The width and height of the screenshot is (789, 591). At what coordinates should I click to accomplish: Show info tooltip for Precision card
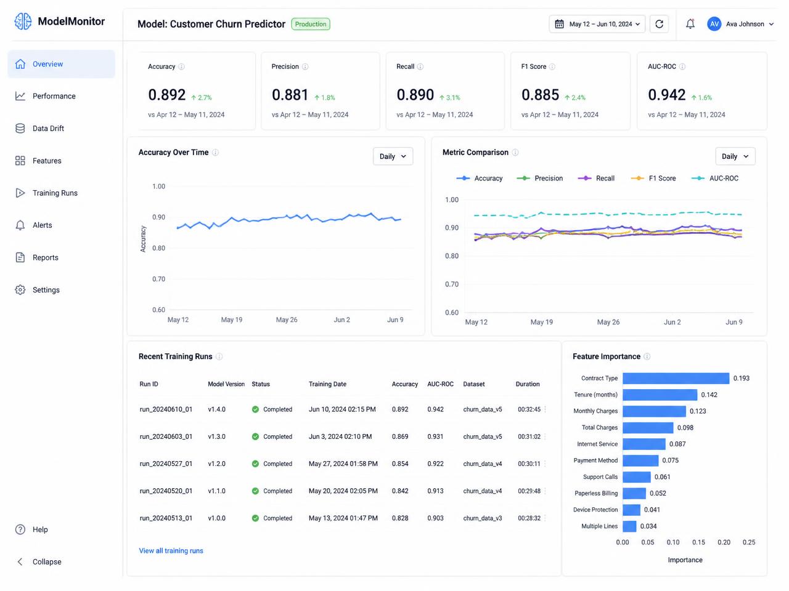pyautogui.click(x=305, y=66)
